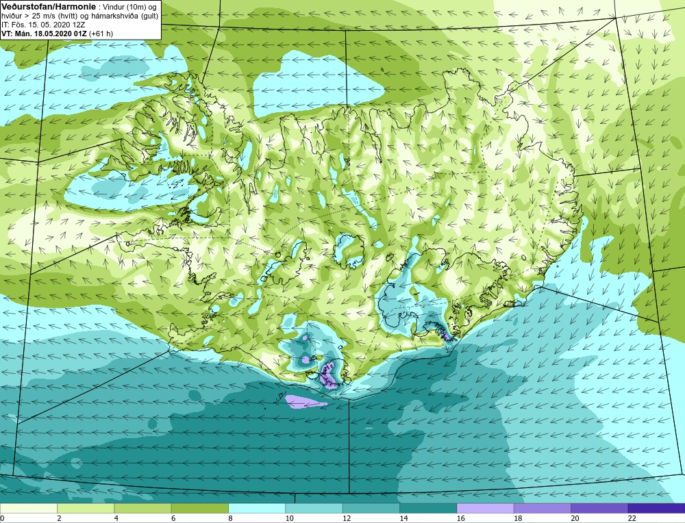Click the teal 12–14 m/s legend swatch
Image resolution: width=685 pixels, height=523 pixels.
click(371, 508)
